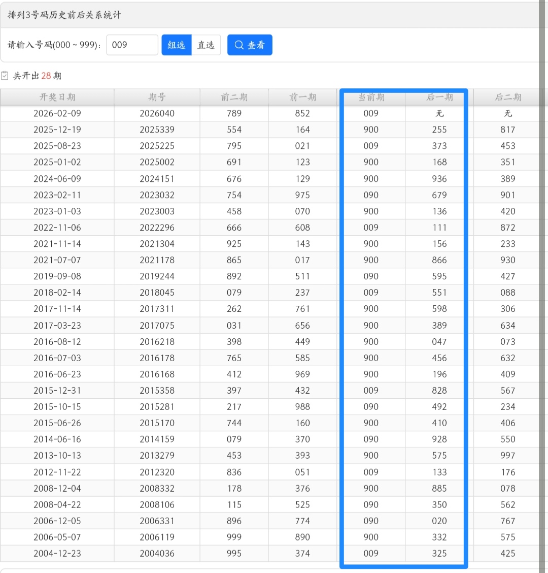Click the red 28 count in the results summary
548x573 pixels.
point(46,76)
